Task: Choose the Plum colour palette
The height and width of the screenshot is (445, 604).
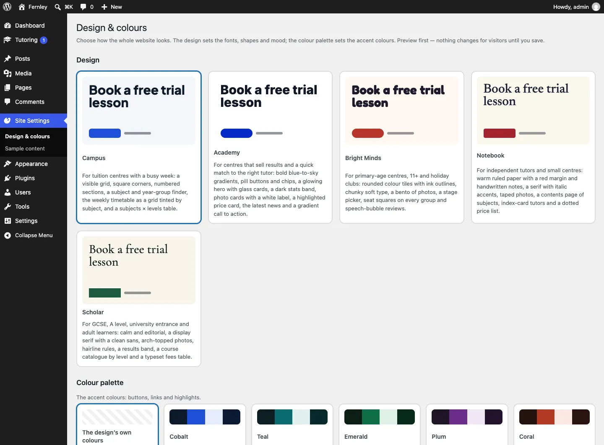Action: 467,424
